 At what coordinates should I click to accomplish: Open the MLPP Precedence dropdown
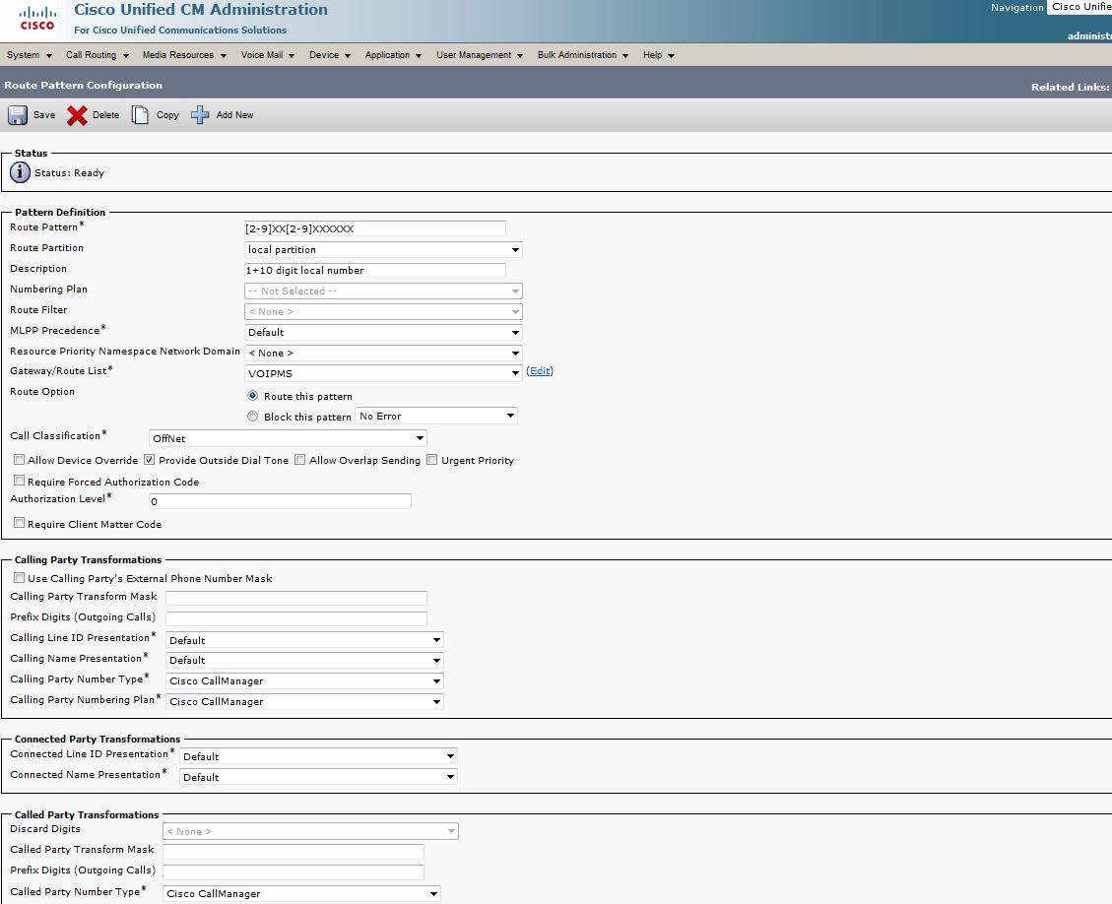pyautogui.click(x=383, y=332)
